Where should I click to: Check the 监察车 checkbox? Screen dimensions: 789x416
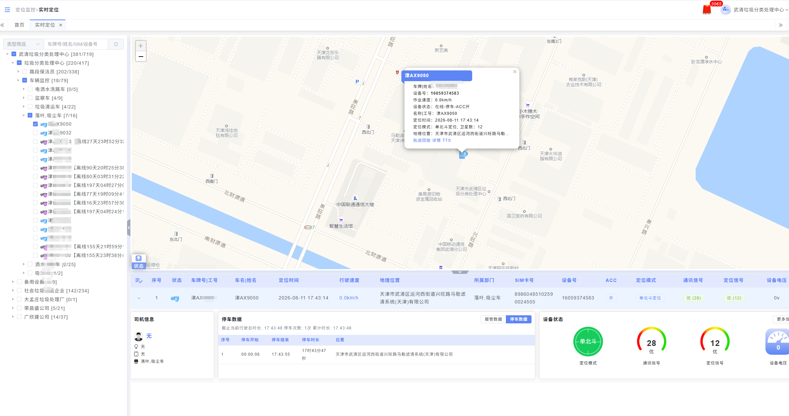[30, 98]
